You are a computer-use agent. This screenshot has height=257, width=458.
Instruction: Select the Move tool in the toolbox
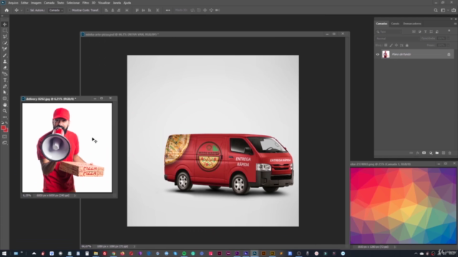point(5,24)
